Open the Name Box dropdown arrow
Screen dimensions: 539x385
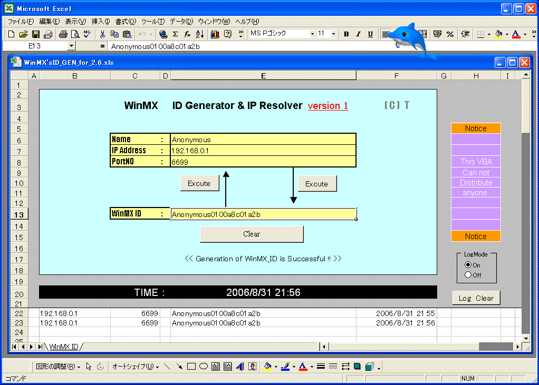(71, 46)
